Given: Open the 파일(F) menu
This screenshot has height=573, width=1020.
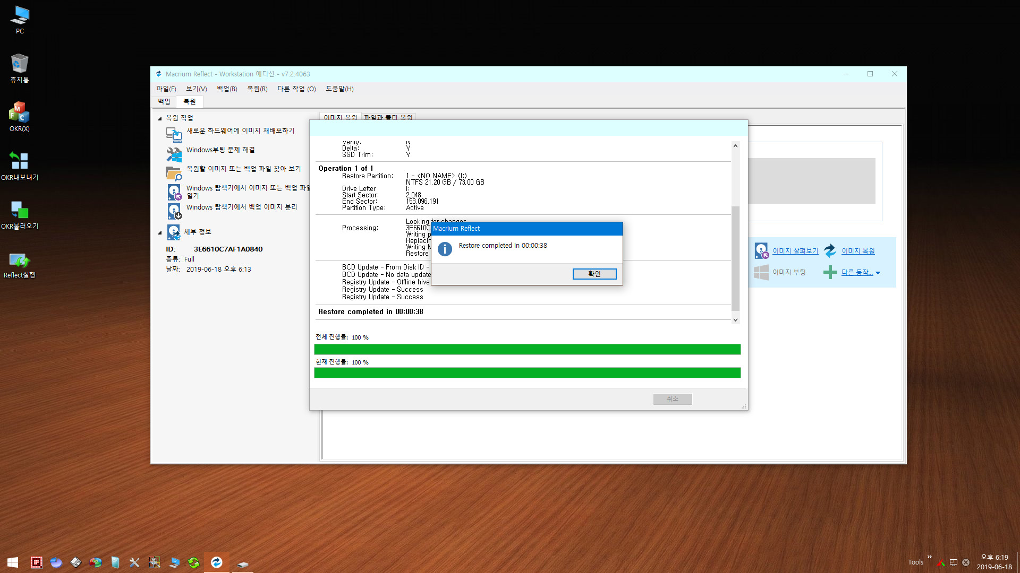Looking at the screenshot, I should click(166, 89).
